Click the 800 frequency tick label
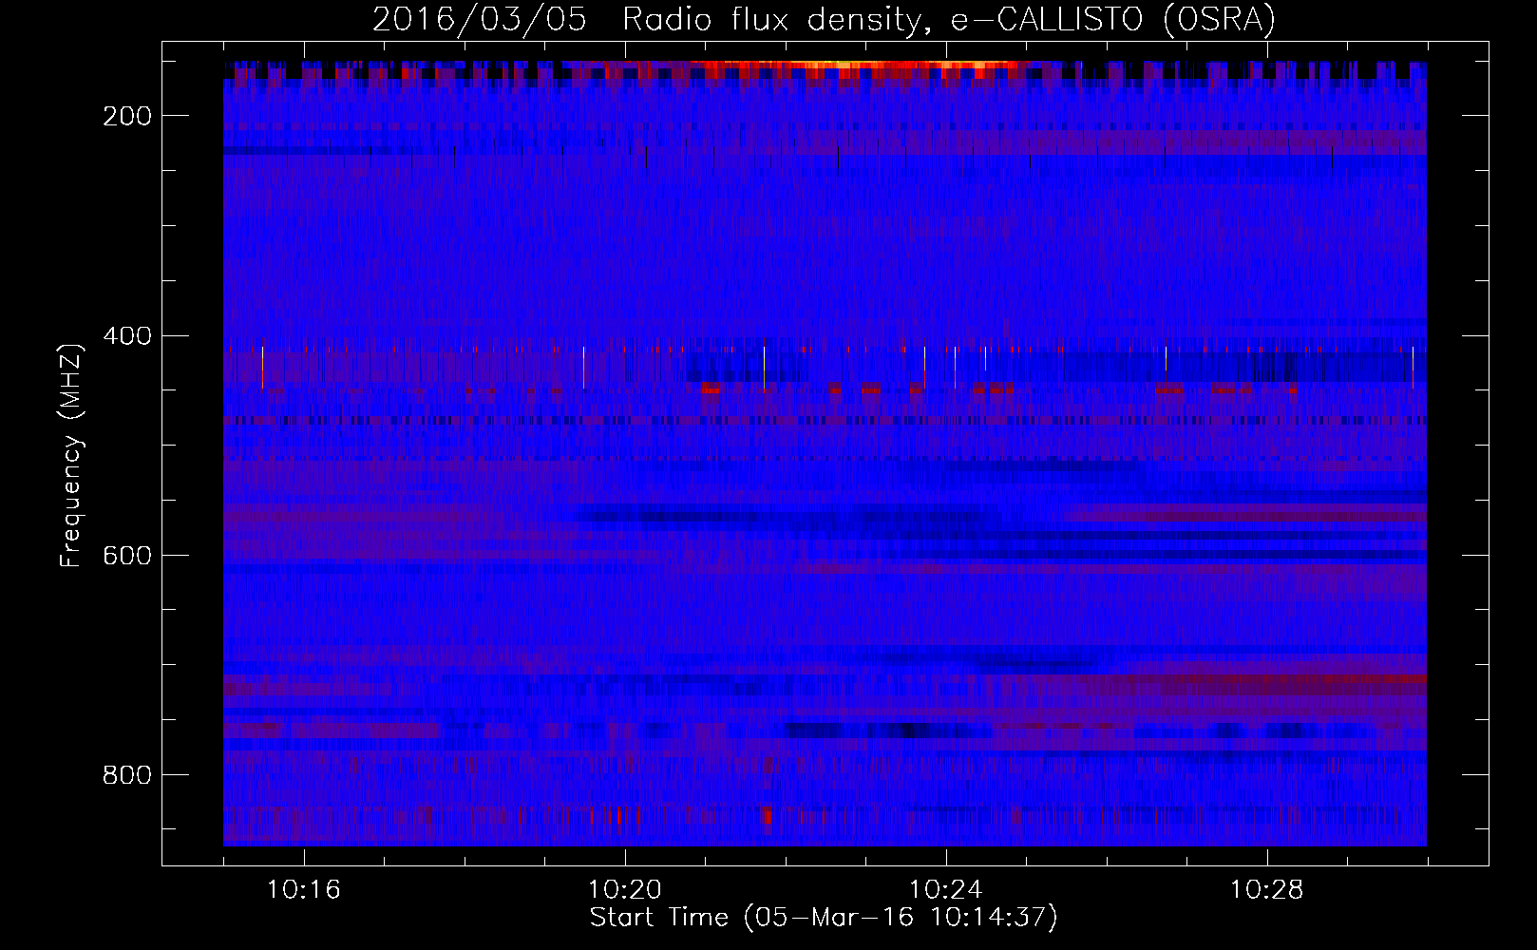The height and width of the screenshot is (950, 1537). point(127,775)
